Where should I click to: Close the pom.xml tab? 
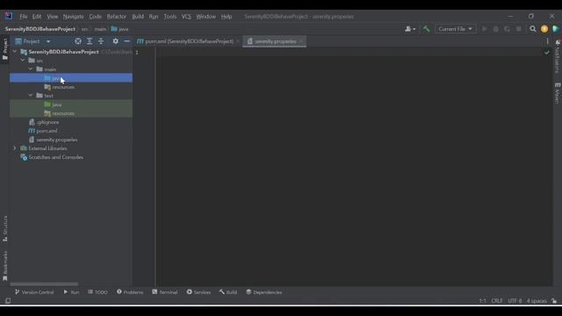click(238, 41)
